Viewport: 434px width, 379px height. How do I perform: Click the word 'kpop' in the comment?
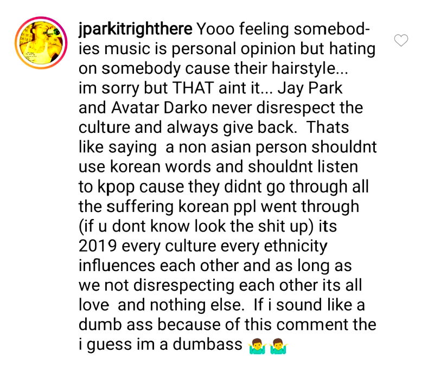pos(116,187)
